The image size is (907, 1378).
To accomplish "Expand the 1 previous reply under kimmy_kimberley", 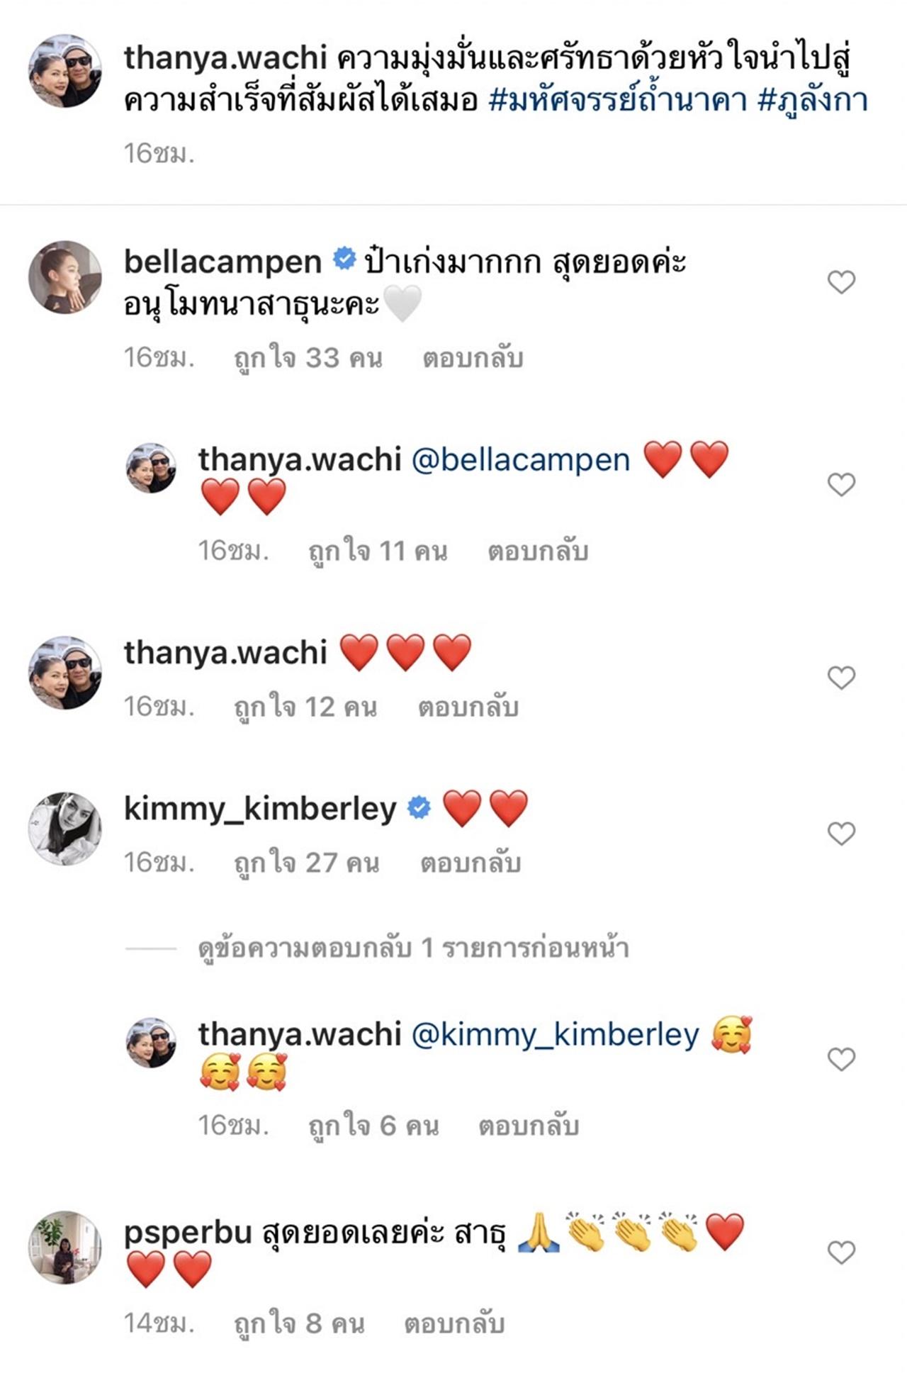I will click(x=413, y=948).
